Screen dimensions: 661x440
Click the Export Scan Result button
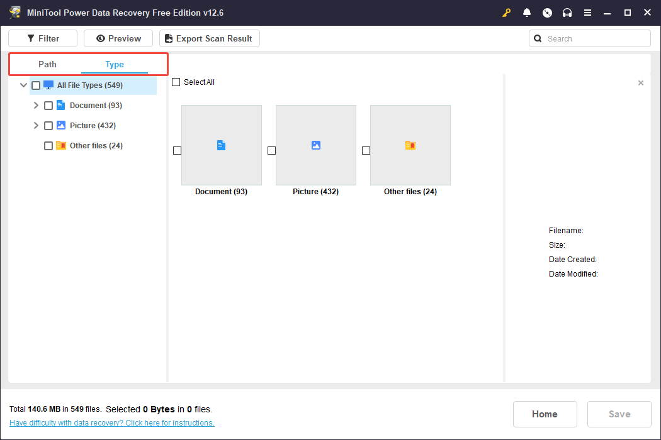point(209,38)
